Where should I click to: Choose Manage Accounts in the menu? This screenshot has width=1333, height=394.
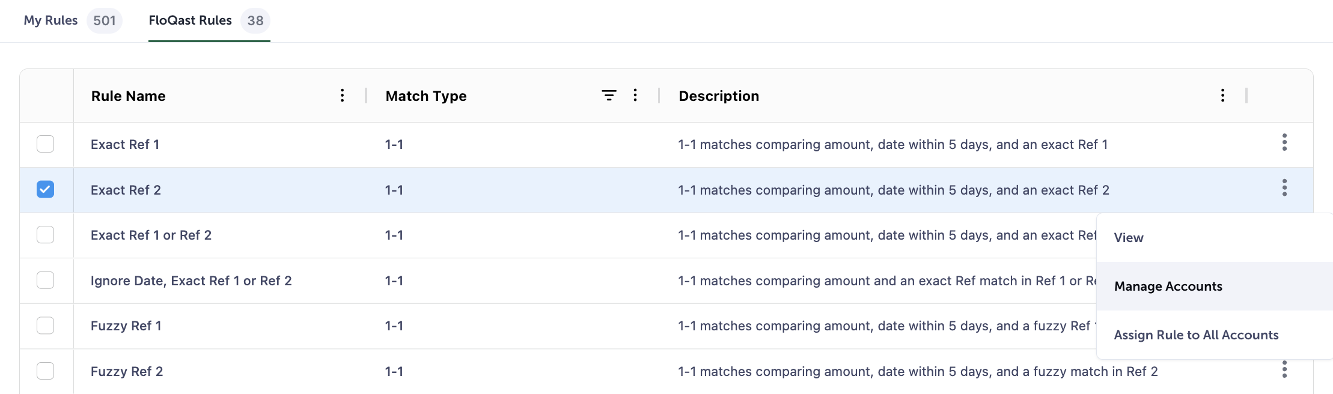tap(1215, 286)
